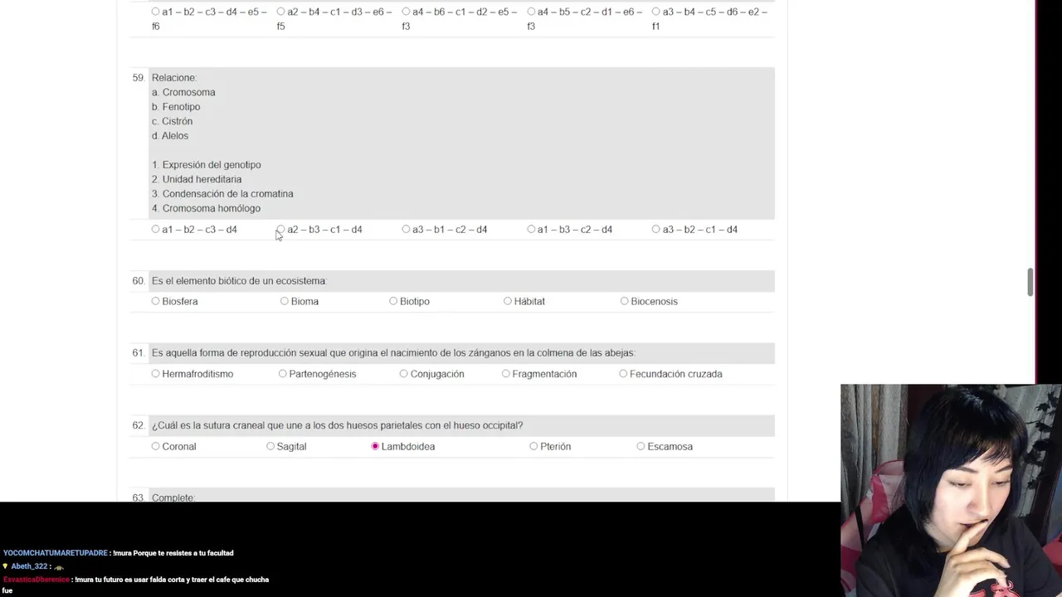Click '3. Condensación de la cromatina' line
Viewport: 1062px width, 597px height.
tap(222, 194)
